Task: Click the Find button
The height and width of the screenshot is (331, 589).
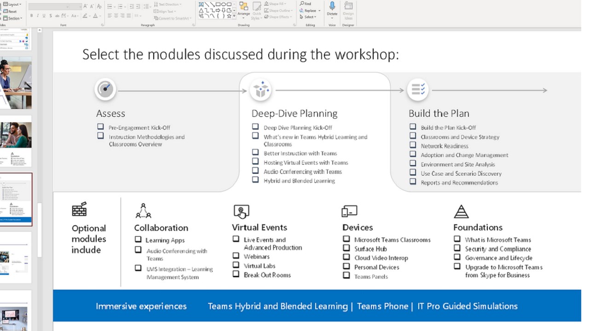Action: 305,4
